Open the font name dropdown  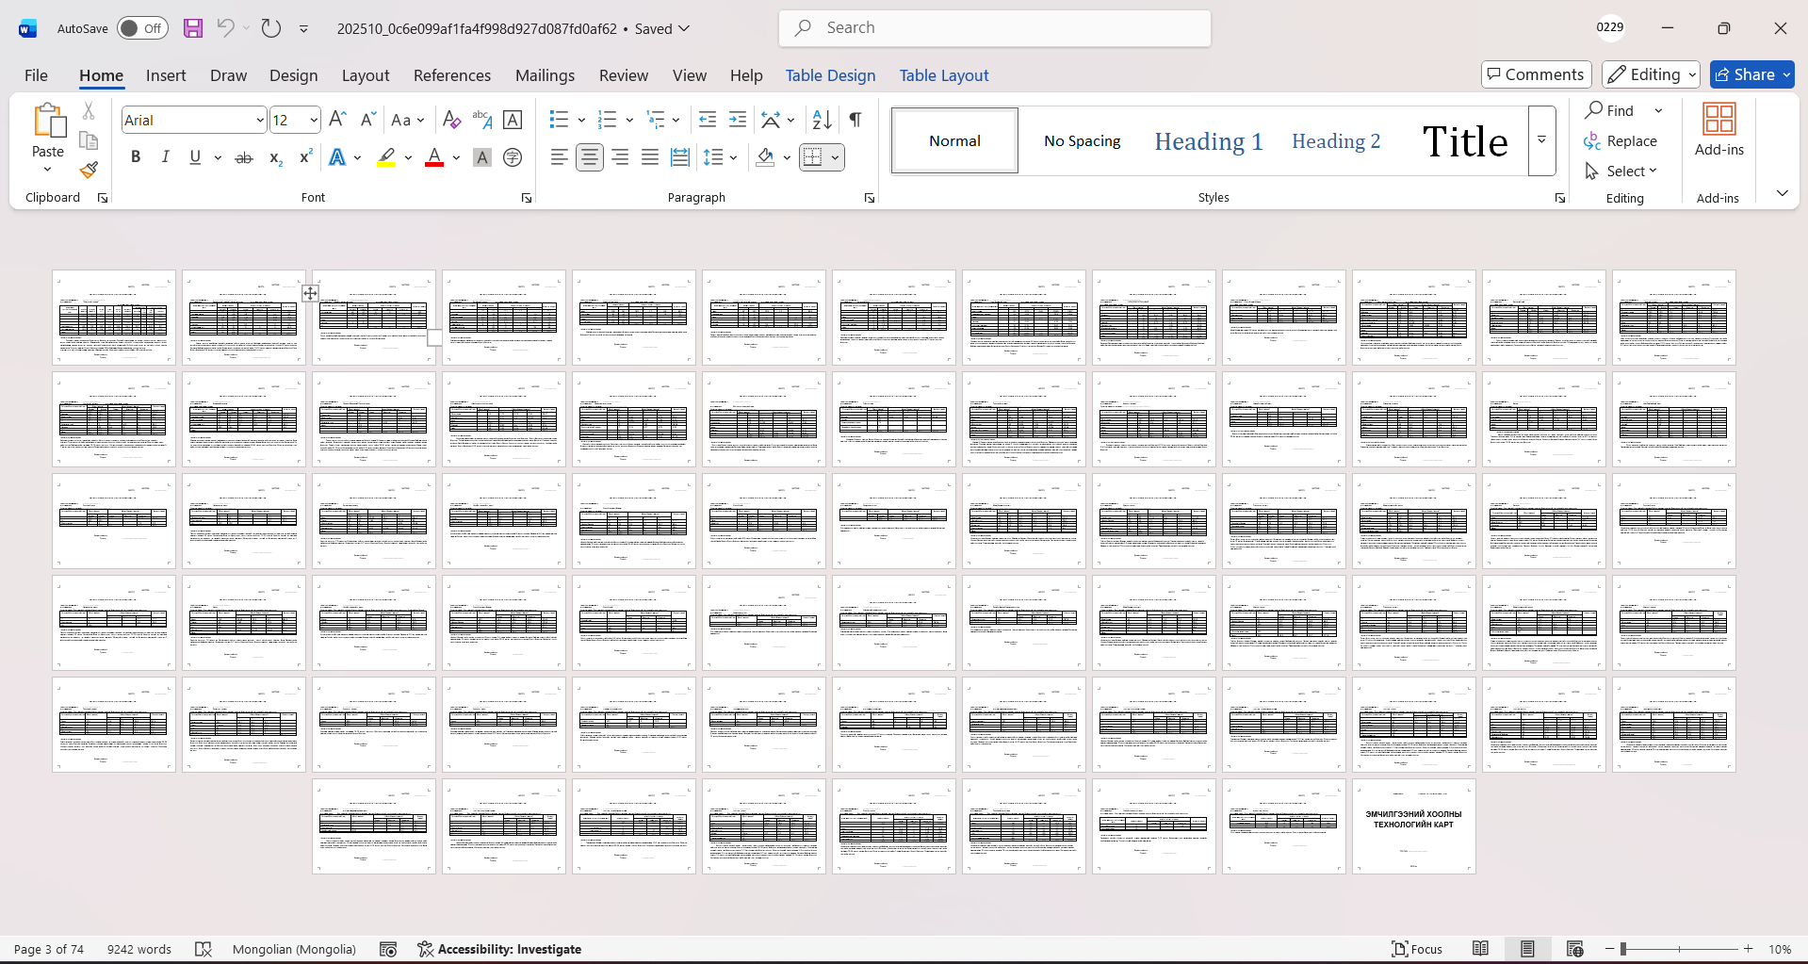pos(260,121)
